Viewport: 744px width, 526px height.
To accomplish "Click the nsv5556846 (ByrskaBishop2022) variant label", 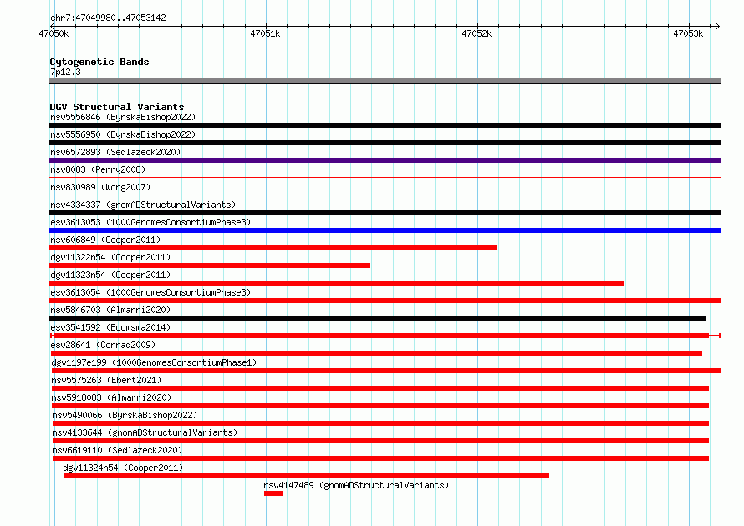I will (x=123, y=117).
